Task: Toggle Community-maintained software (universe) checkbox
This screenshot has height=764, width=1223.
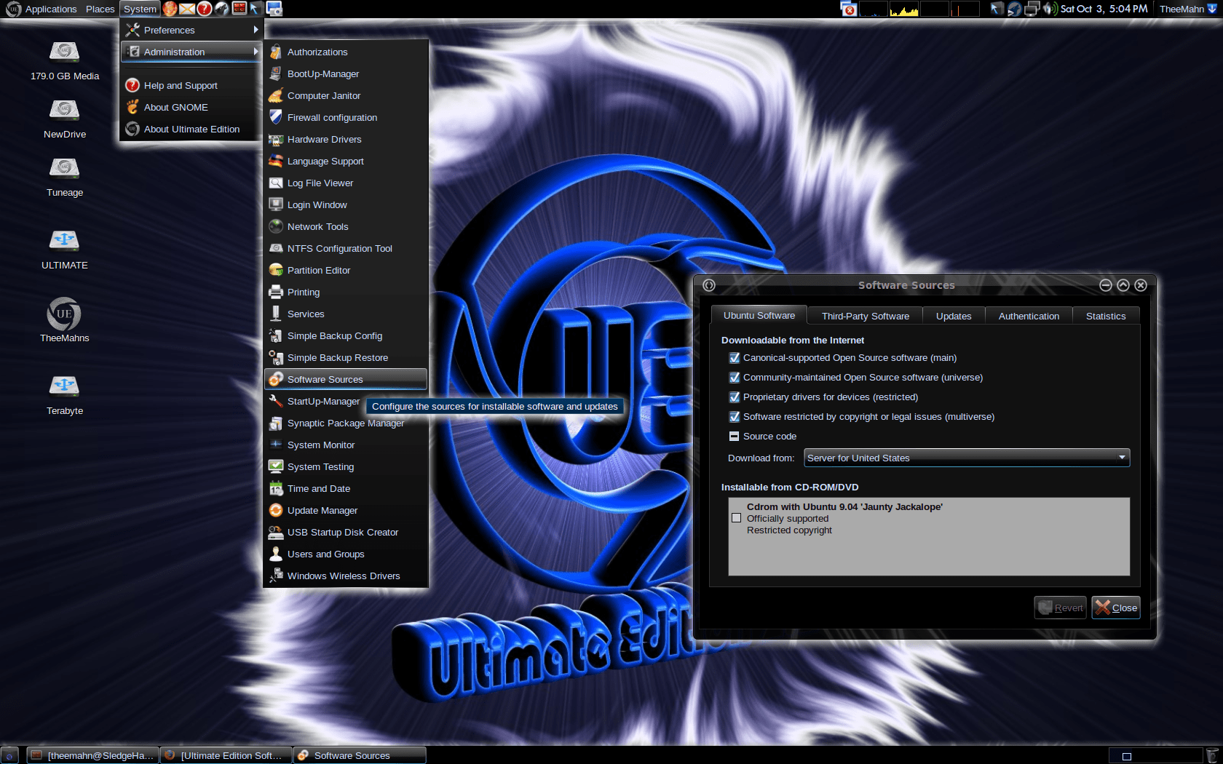Action: coord(735,378)
